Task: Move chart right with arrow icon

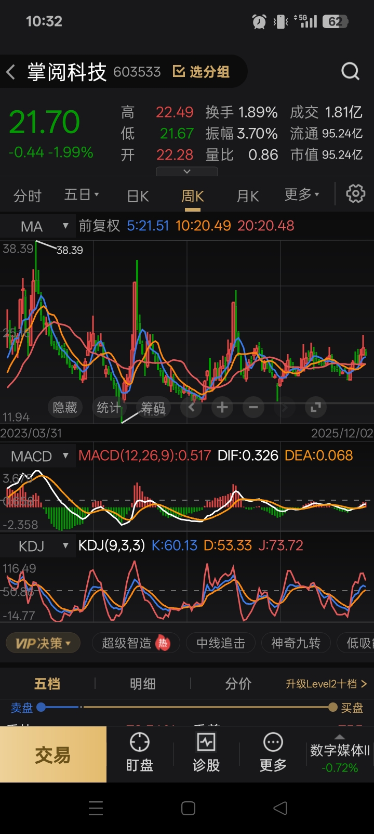Action: tap(284, 408)
